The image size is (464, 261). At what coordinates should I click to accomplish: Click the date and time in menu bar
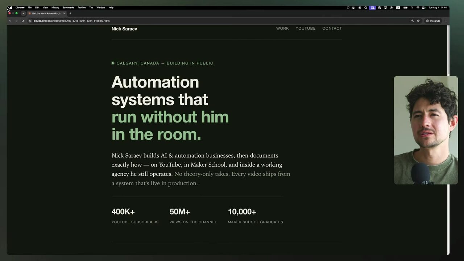point(438,8)
